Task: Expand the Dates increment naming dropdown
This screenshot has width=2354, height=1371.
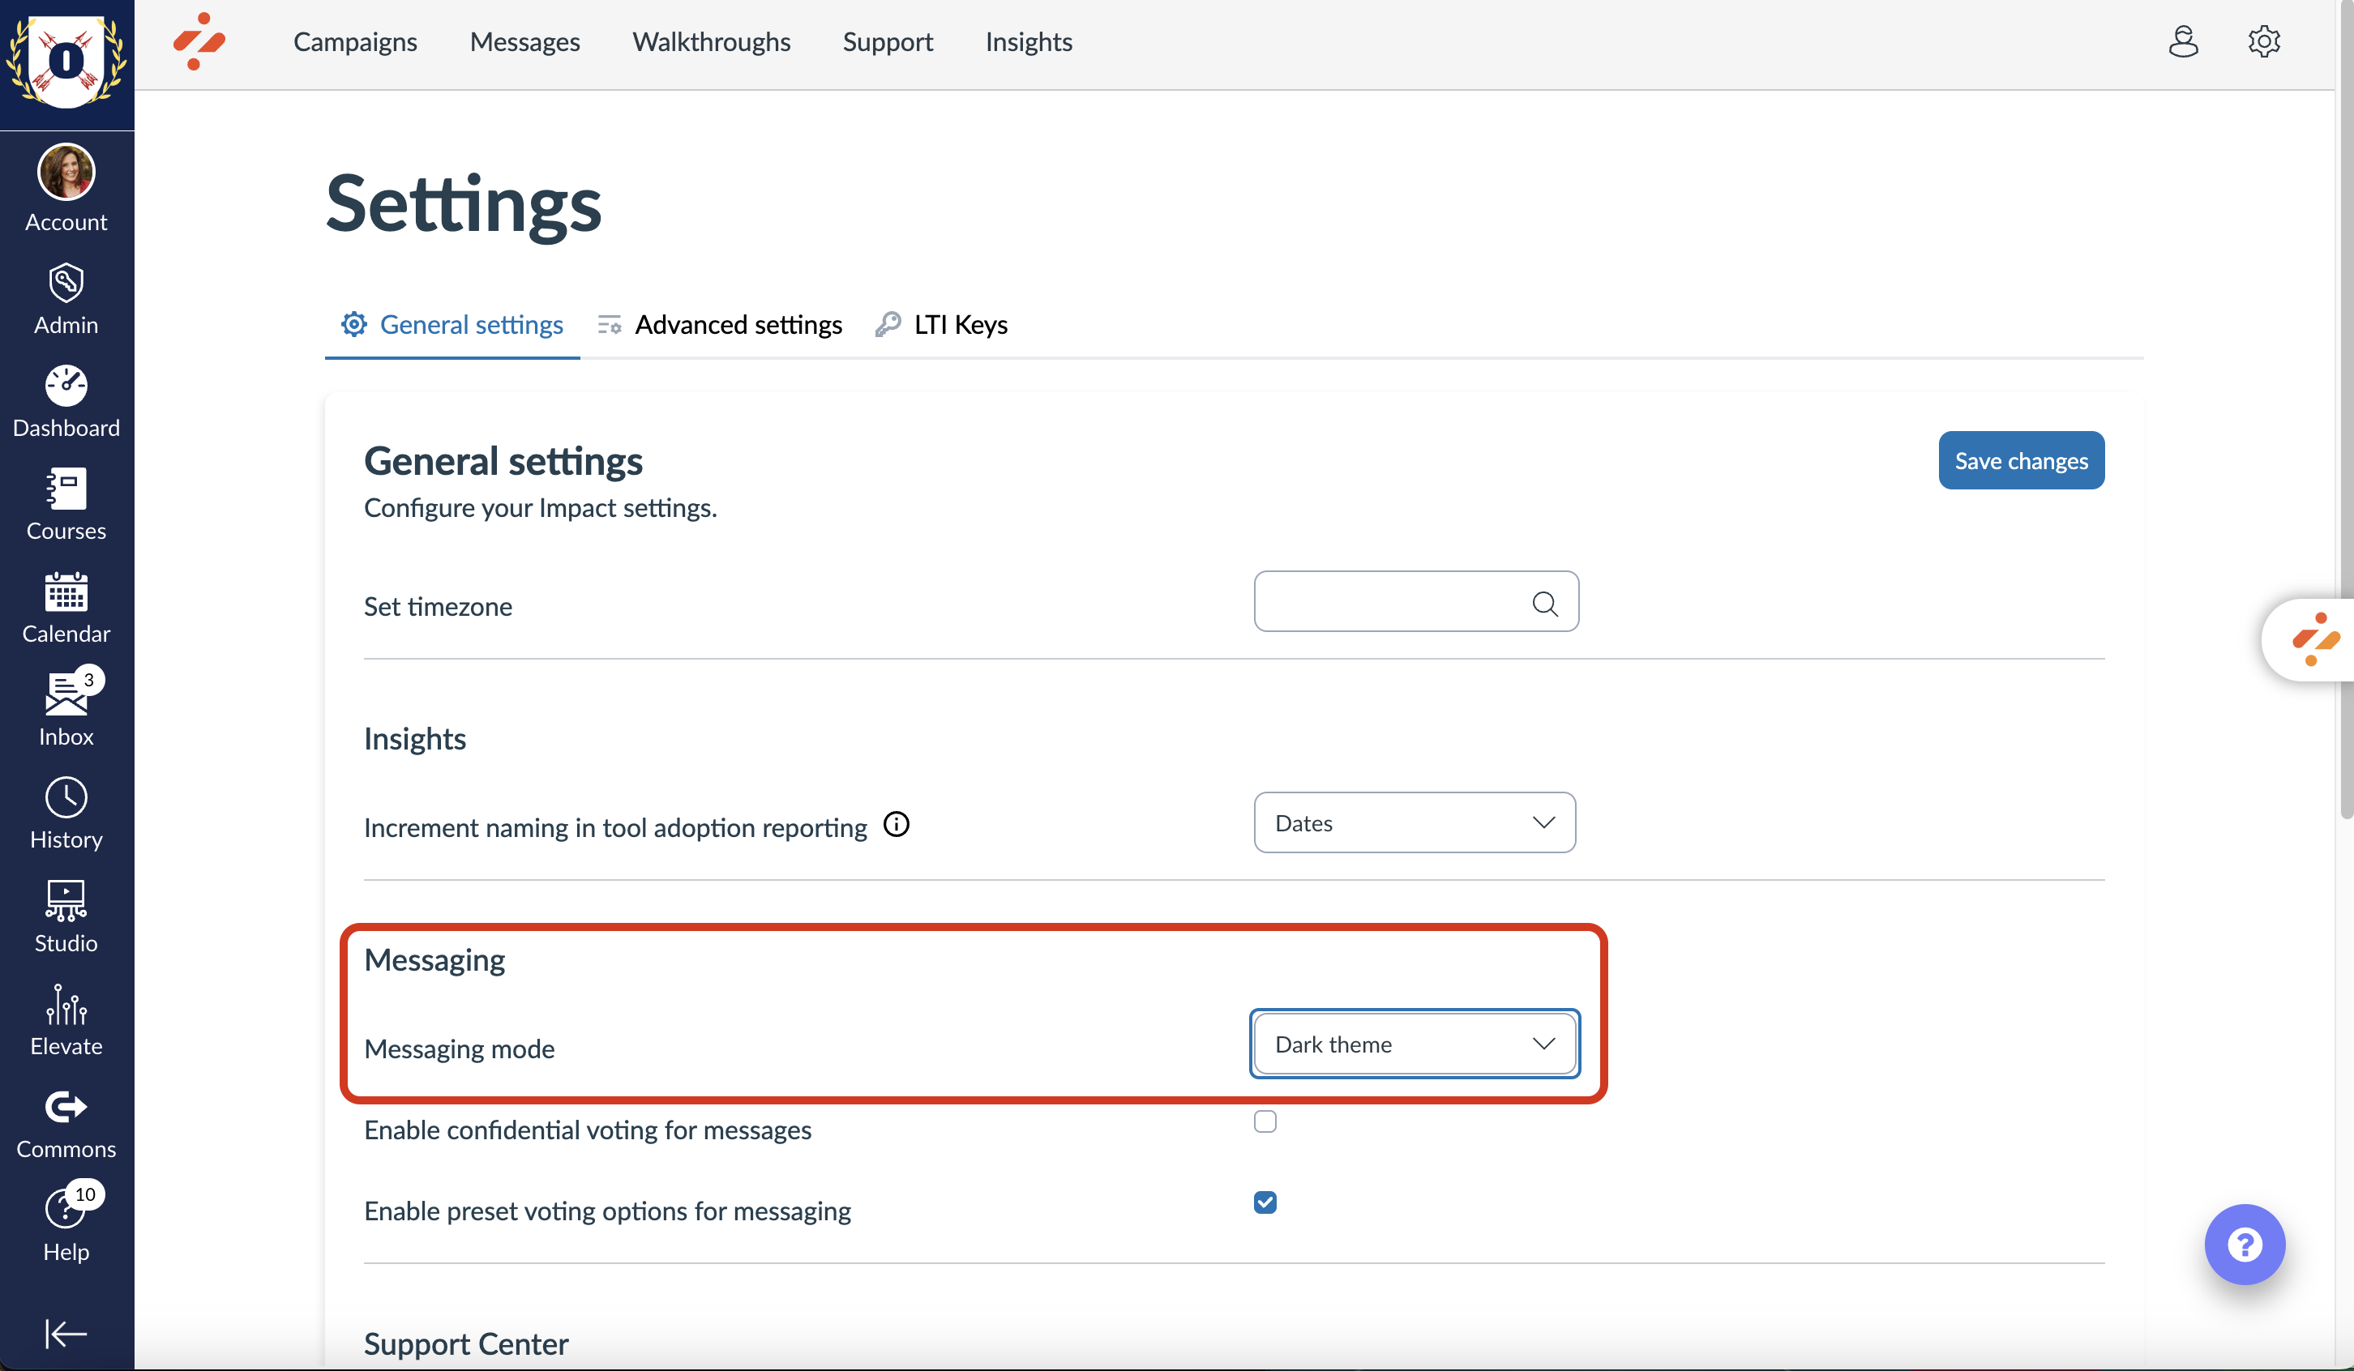Action: pos(1415,822)
